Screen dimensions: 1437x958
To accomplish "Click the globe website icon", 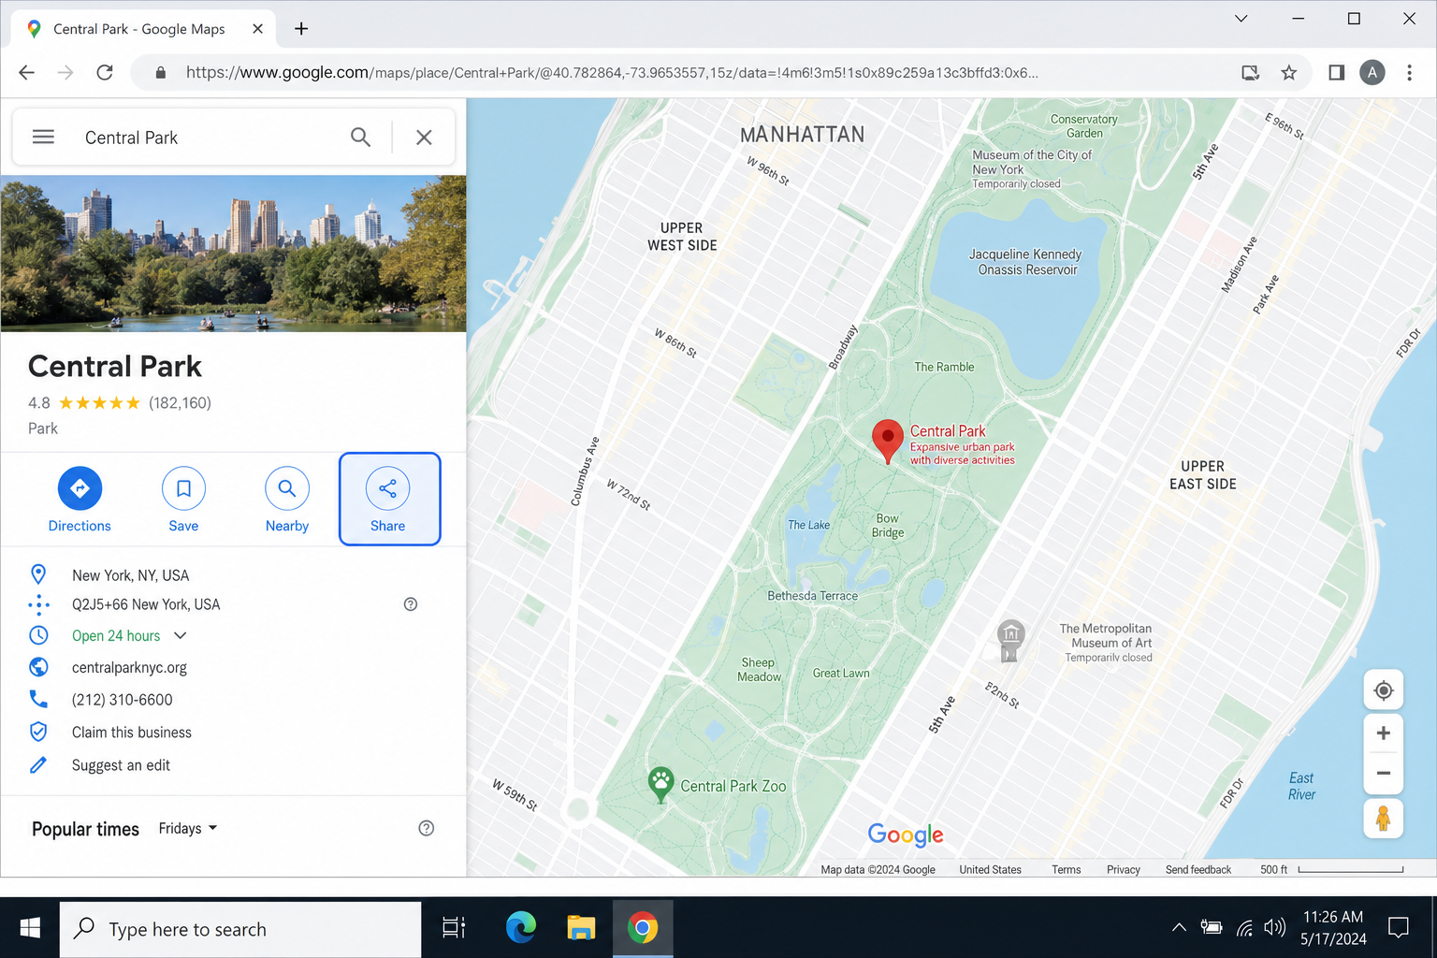I will pyautogui.click(x=38, y=667).
